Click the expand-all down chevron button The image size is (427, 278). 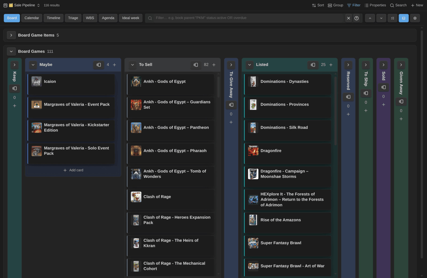[x=381, y=18]
